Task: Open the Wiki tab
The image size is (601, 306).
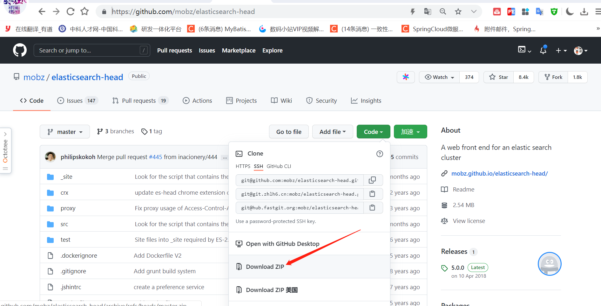Action: point(281,101)
